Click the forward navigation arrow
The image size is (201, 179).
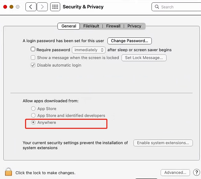[x=42, y=7]
